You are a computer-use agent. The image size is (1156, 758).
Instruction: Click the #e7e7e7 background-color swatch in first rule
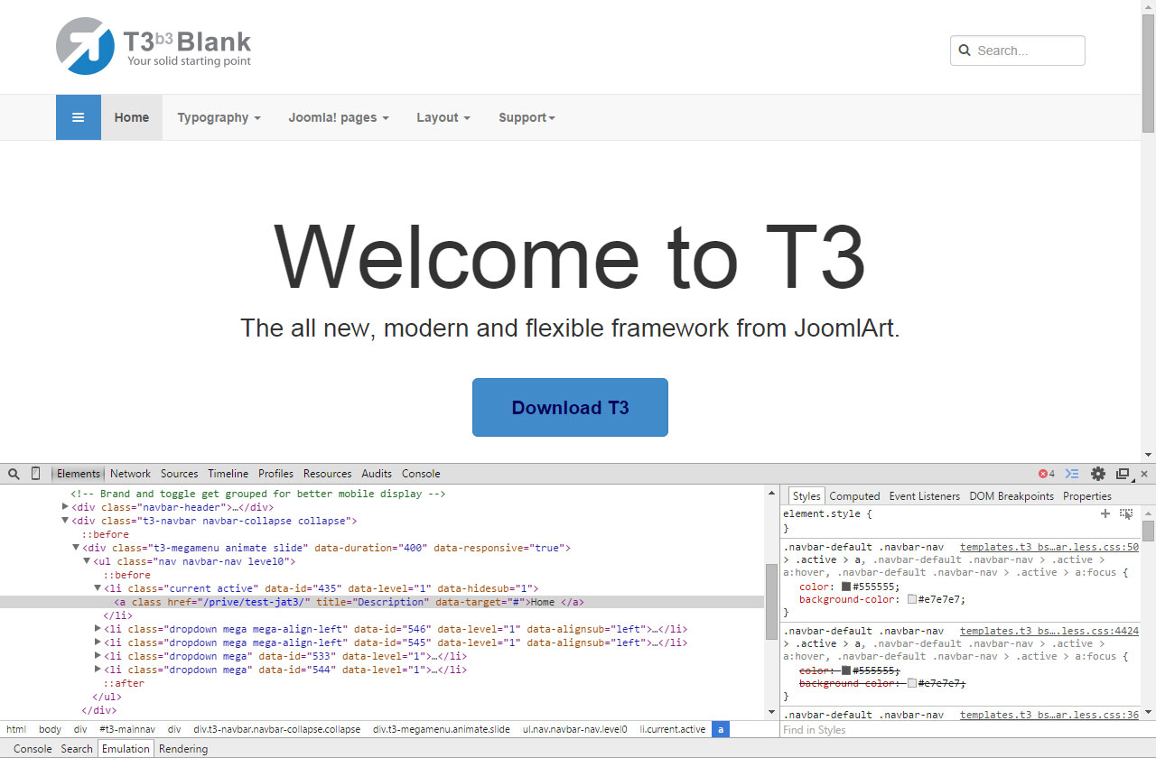[x=912, y=599]
